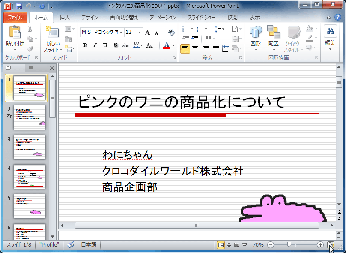The image size is (346, 253).
Task: Click the 配置 arrange button
Action: pyautogui.click(x=274, y=38)
